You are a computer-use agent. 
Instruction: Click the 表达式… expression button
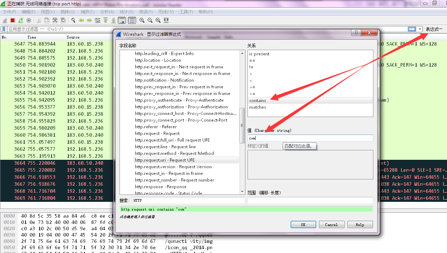[434, 29]
